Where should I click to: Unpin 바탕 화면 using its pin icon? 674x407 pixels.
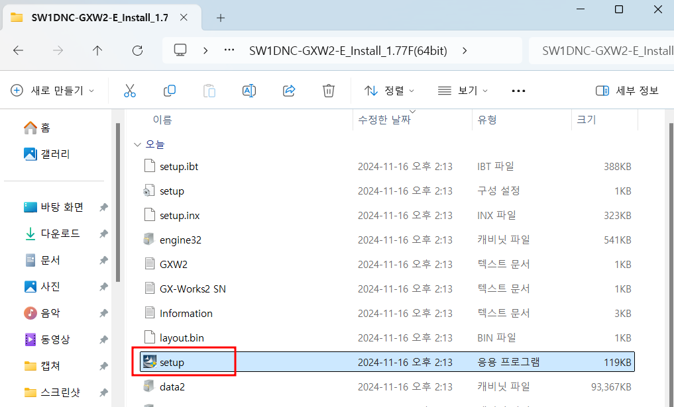103,207
